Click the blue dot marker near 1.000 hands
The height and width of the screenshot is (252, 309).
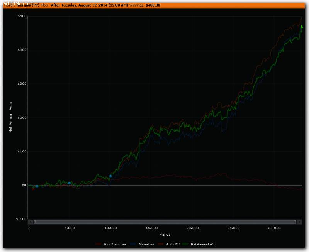[x=37, y=186]
